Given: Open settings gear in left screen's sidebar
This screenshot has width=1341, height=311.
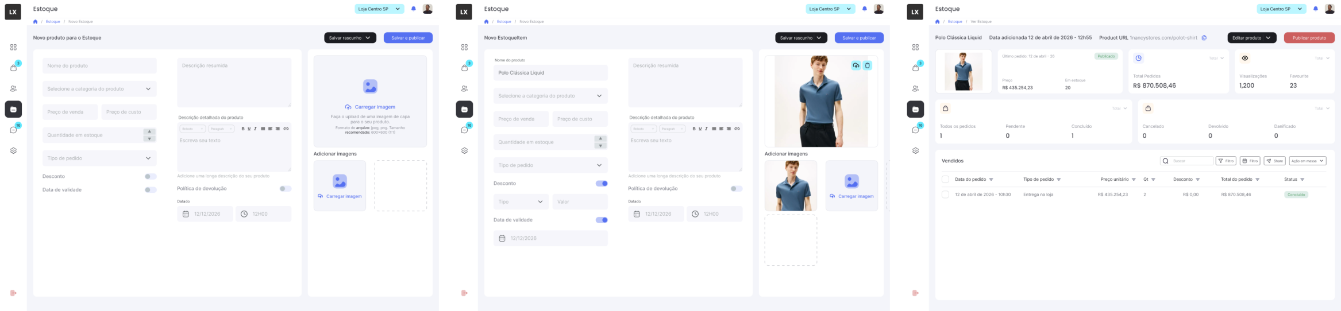Looking at the screenshot, I should click(x=13, y=150).
